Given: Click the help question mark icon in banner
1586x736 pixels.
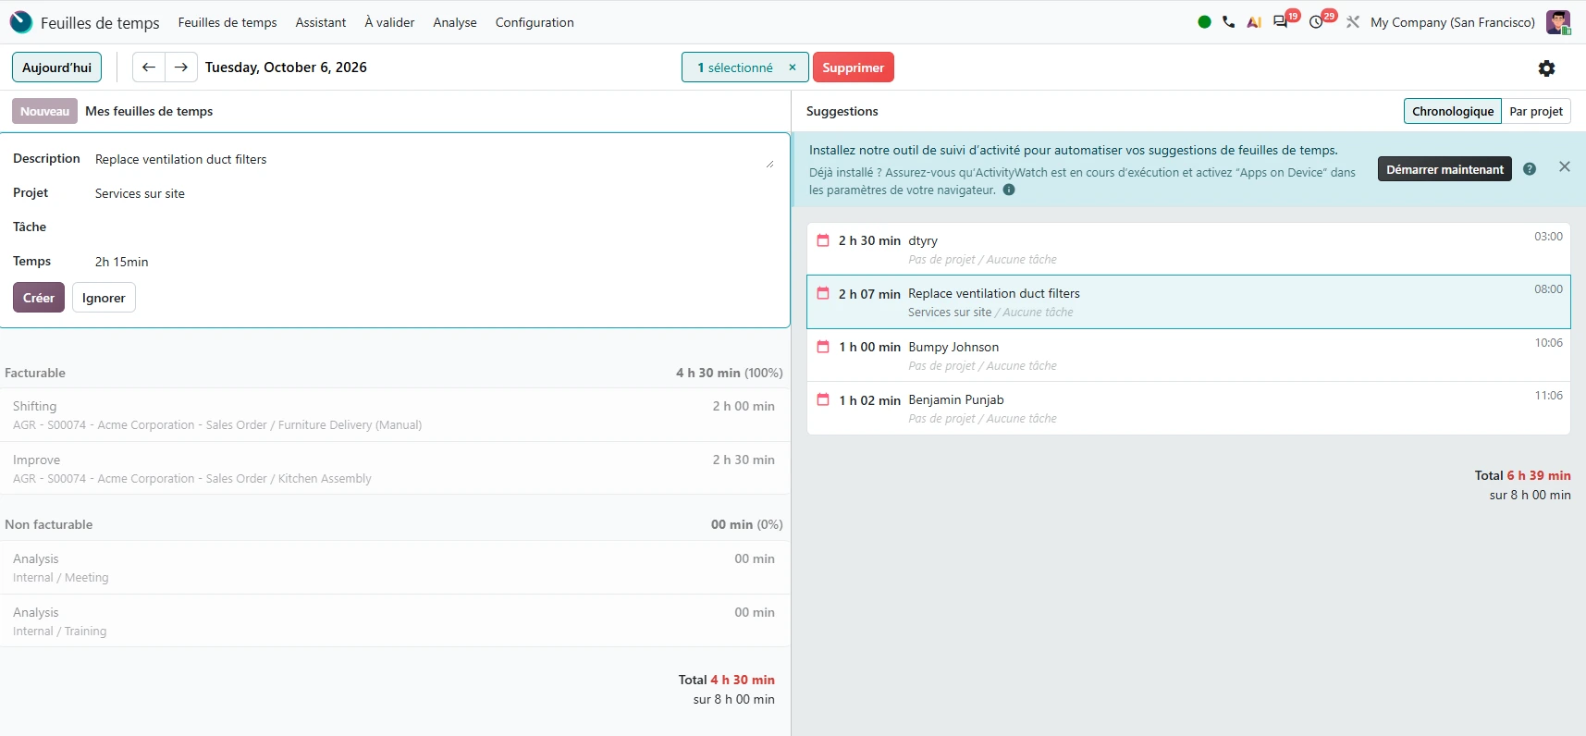Looking at the screenshot, I should 1530,169.
